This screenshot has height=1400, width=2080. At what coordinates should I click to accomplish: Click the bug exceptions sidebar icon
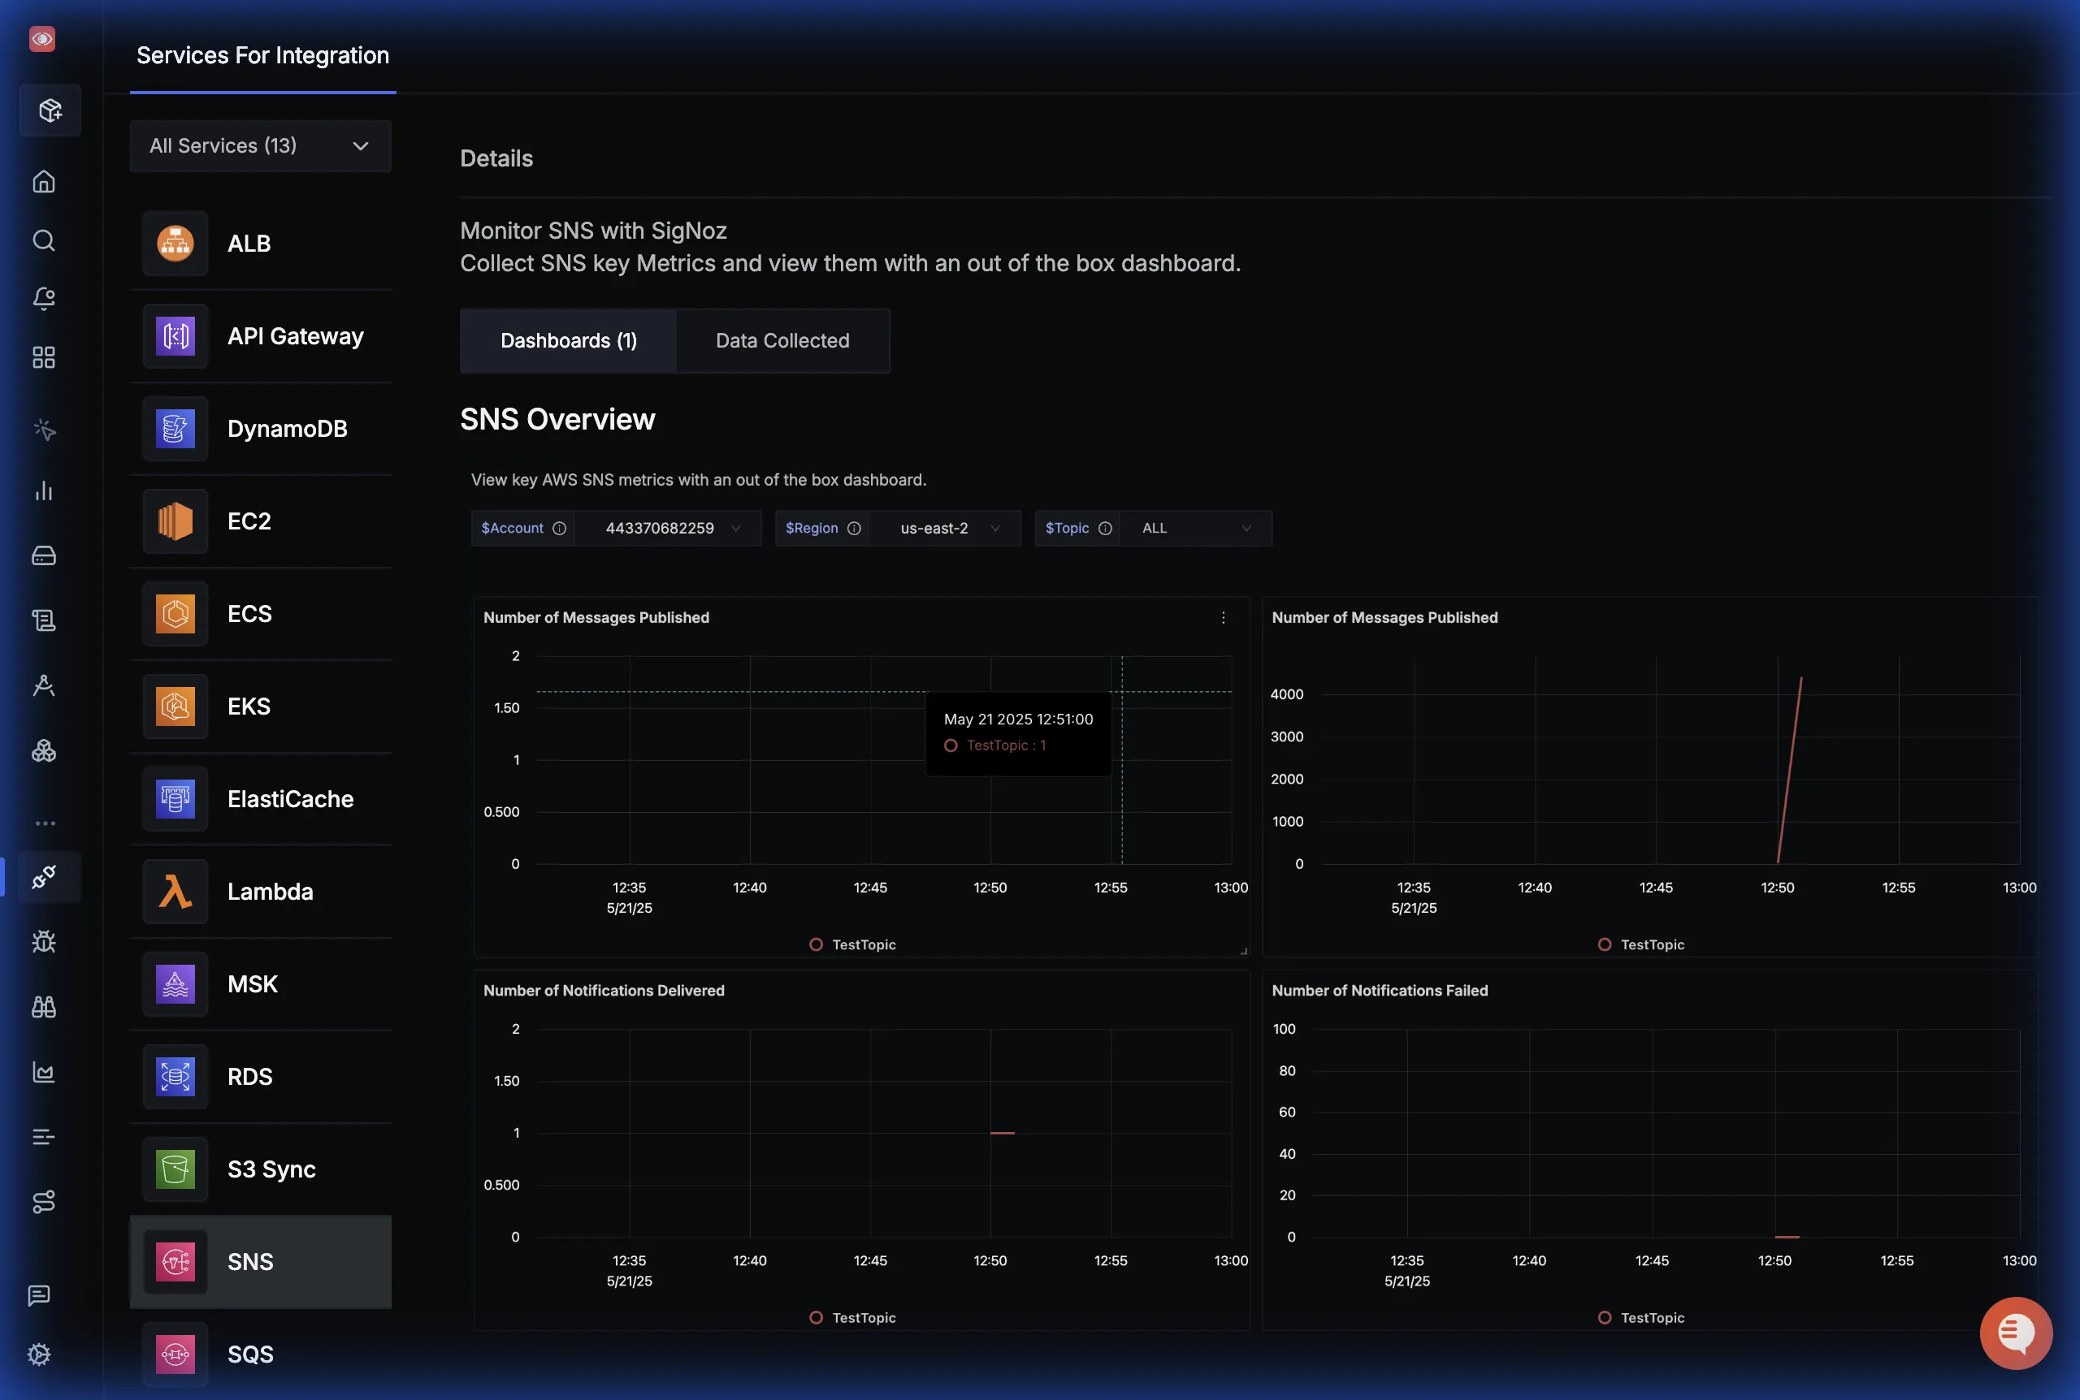tap(44, 942)
